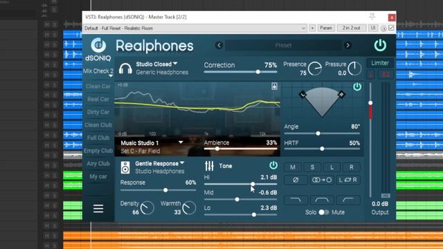The height and width of the screenshot is (249, 443).
Task: Click the 0.0 dB Output value
Action: (380, 203)
